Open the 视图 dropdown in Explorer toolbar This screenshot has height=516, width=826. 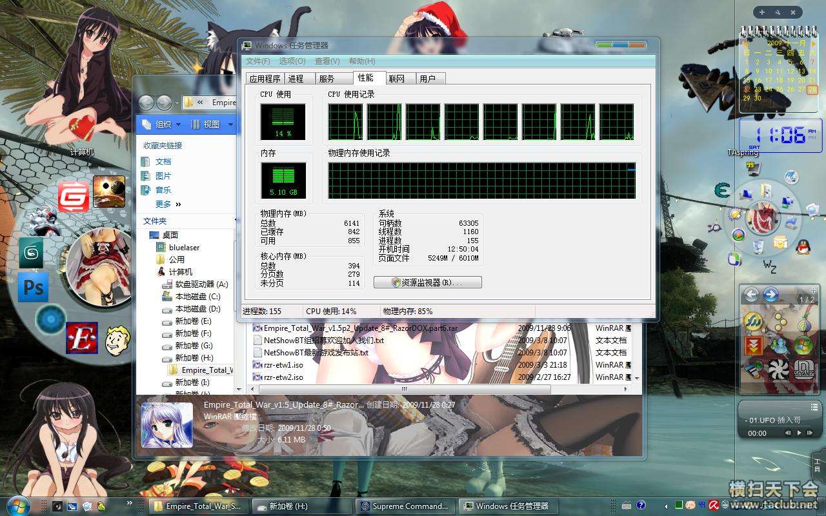pos(210,124)
